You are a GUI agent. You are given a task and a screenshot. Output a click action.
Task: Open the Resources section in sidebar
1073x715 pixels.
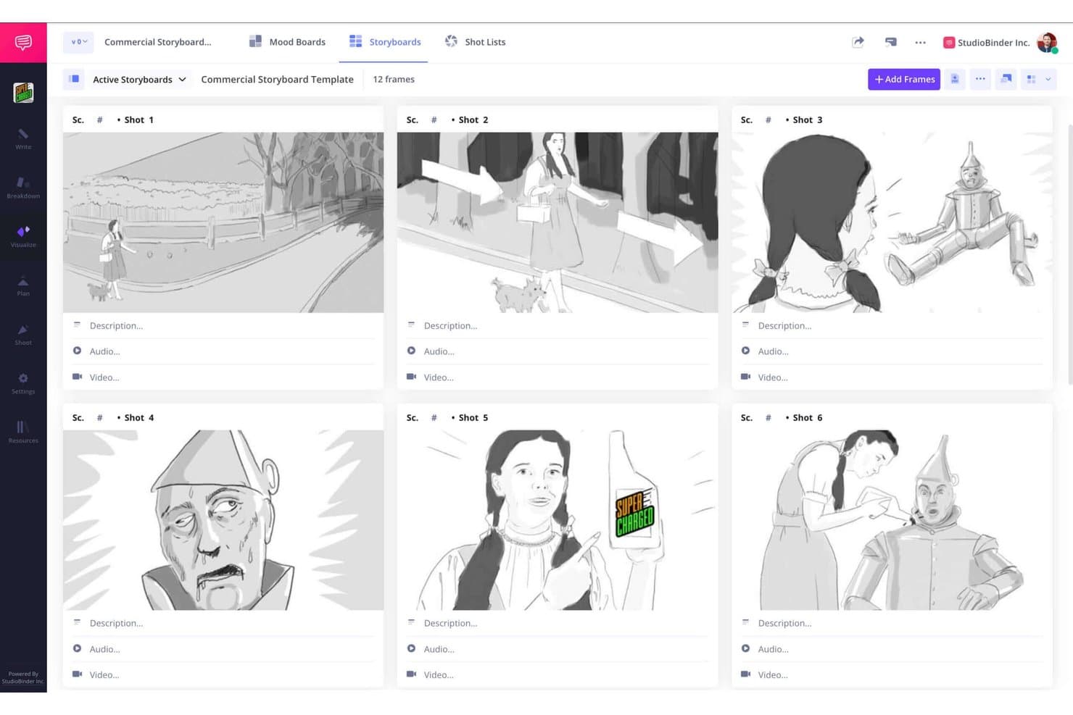coord(23,432)
